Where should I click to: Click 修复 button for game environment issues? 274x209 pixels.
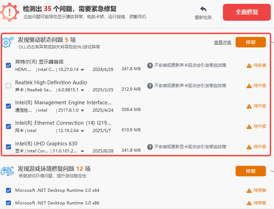pyautogui.click(x=250, y=171)
